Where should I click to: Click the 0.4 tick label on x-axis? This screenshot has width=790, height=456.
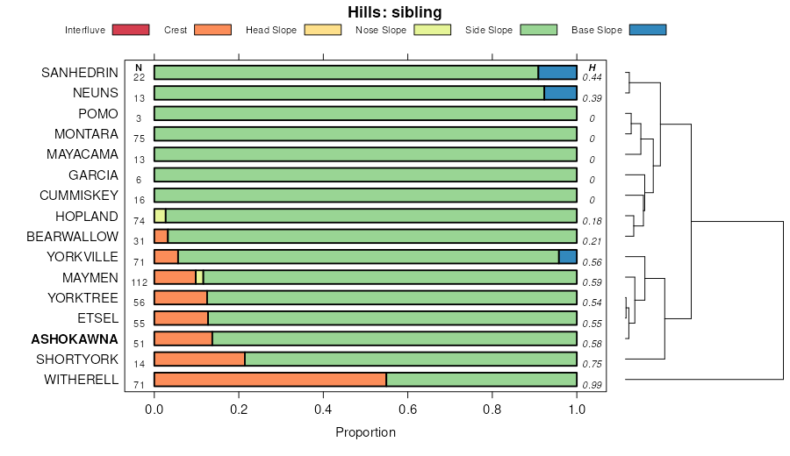(323, 409)
